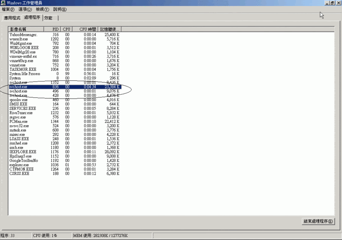Open the 選項 (Options) menu

coord(26,9)
